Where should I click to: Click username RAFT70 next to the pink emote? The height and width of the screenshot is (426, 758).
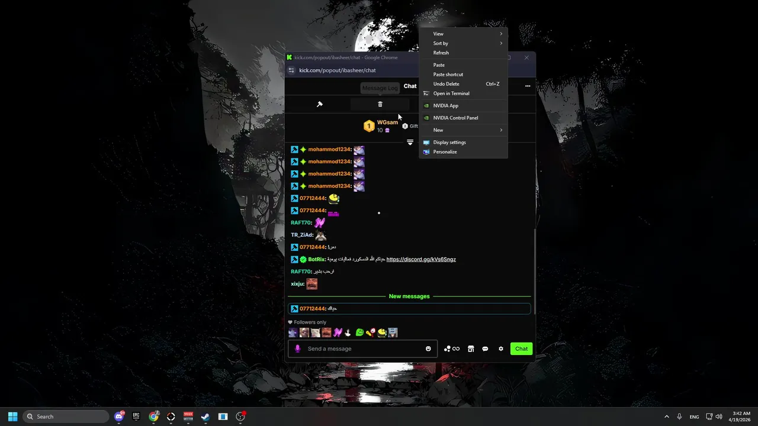coord(301,222)
